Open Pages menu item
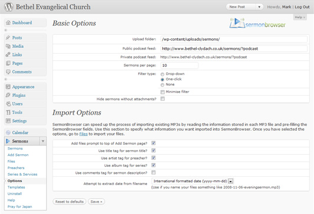 (17, 63)
